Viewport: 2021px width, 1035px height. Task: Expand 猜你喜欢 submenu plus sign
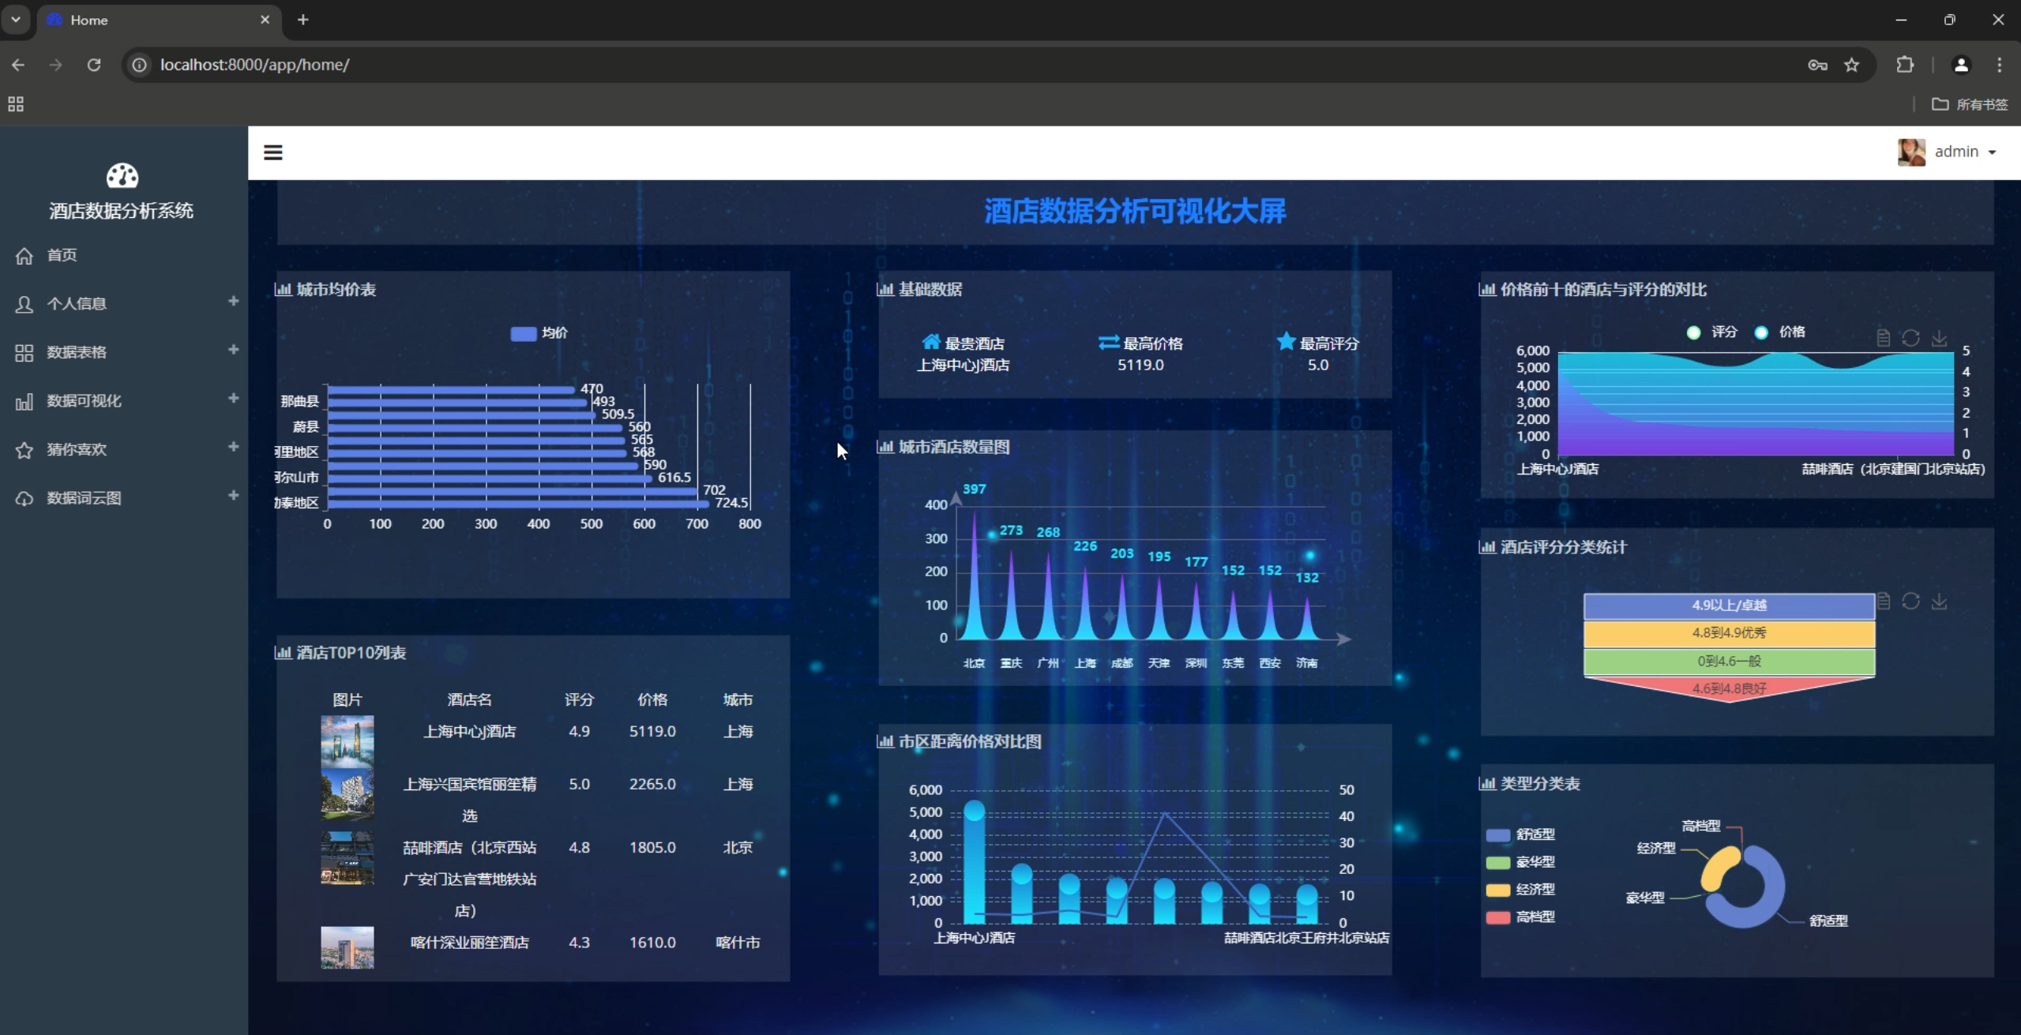tap(233, 447)
